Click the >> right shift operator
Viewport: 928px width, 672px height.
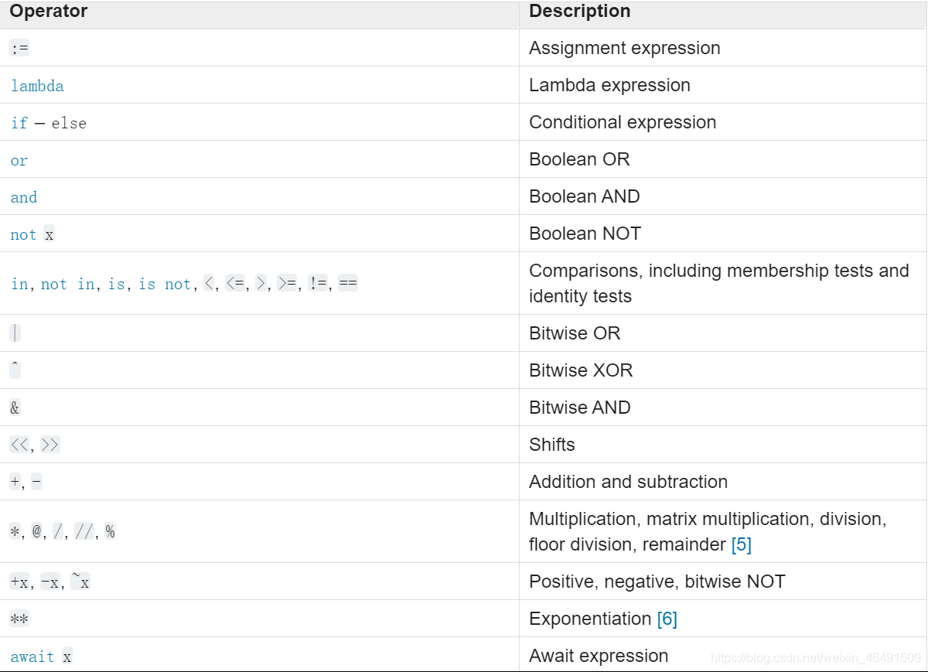point(50,445)
